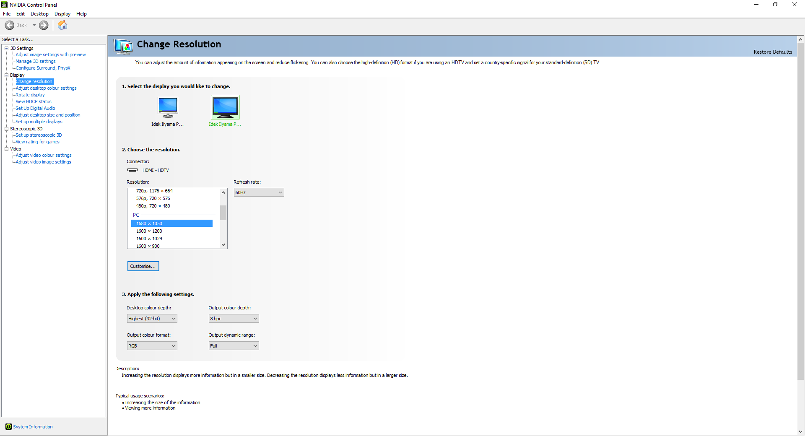Open the Output colour depth dropdown

pos(234,319)
